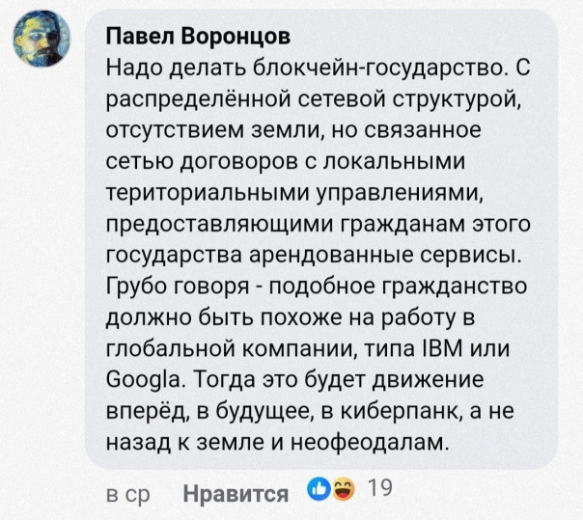Screen dimensions: 583x520
Task: Click the blue thumbs-up reaction icon
Action: 318,489
